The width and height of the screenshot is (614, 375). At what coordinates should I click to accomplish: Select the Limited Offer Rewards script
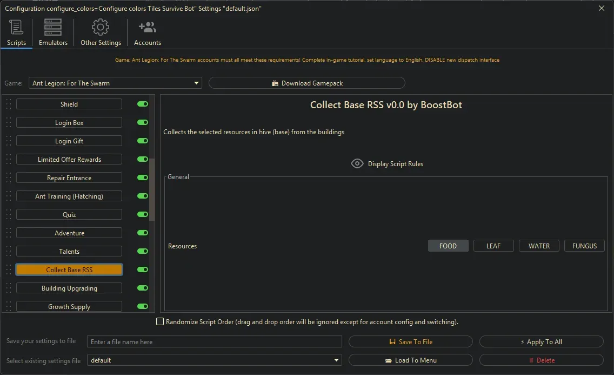pos(69,160)
